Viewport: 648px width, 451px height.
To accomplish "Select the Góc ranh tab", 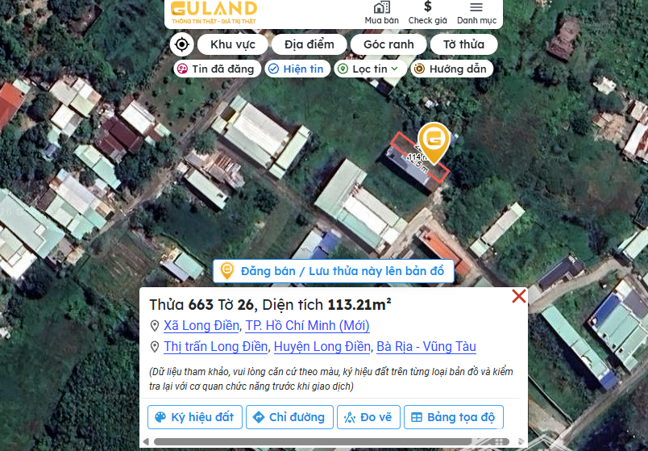I will [388, 44].
